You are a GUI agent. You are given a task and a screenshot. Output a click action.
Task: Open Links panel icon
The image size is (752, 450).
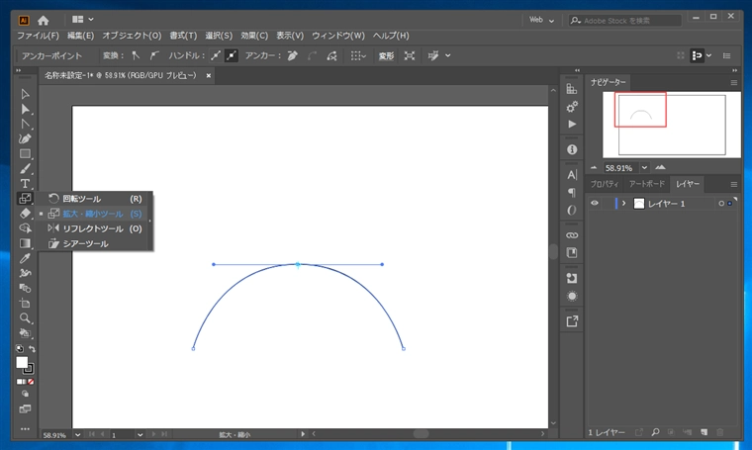(x=572, y=235)
